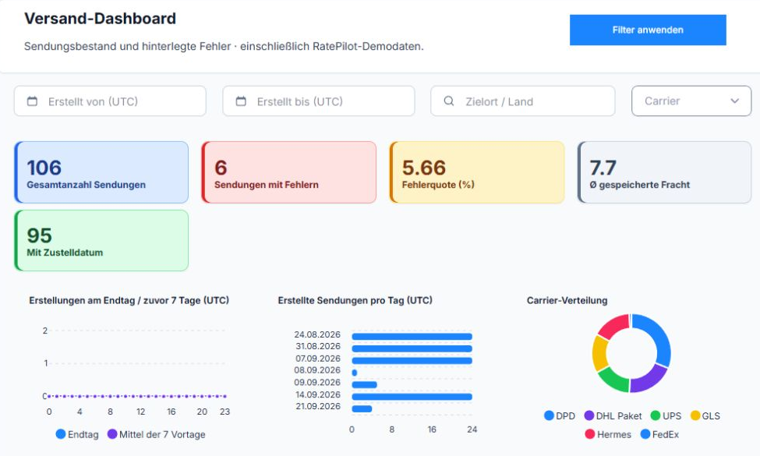Click the 24.08.2026 date label
This screenshot has height=456, width=760.
[317, 334]
